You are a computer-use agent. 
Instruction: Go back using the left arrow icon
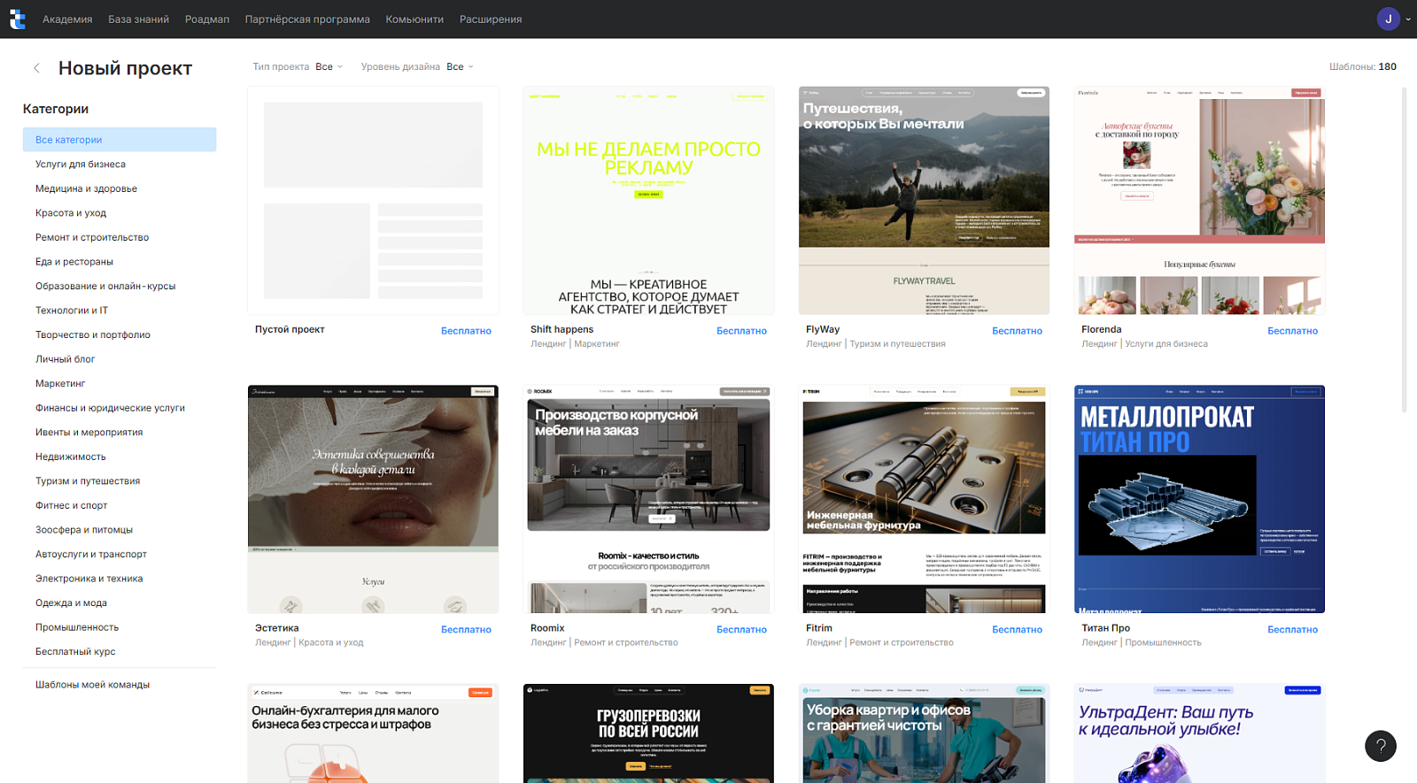[36, 68]
